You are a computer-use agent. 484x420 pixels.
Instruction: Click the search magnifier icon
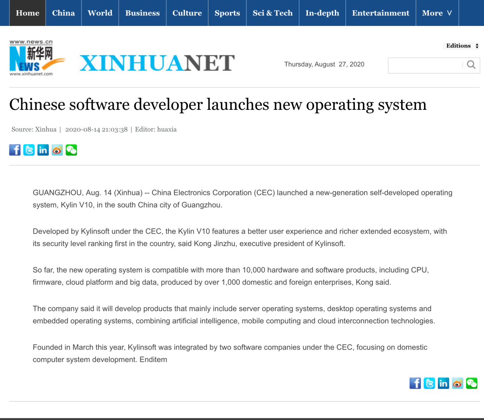[471, 65]
